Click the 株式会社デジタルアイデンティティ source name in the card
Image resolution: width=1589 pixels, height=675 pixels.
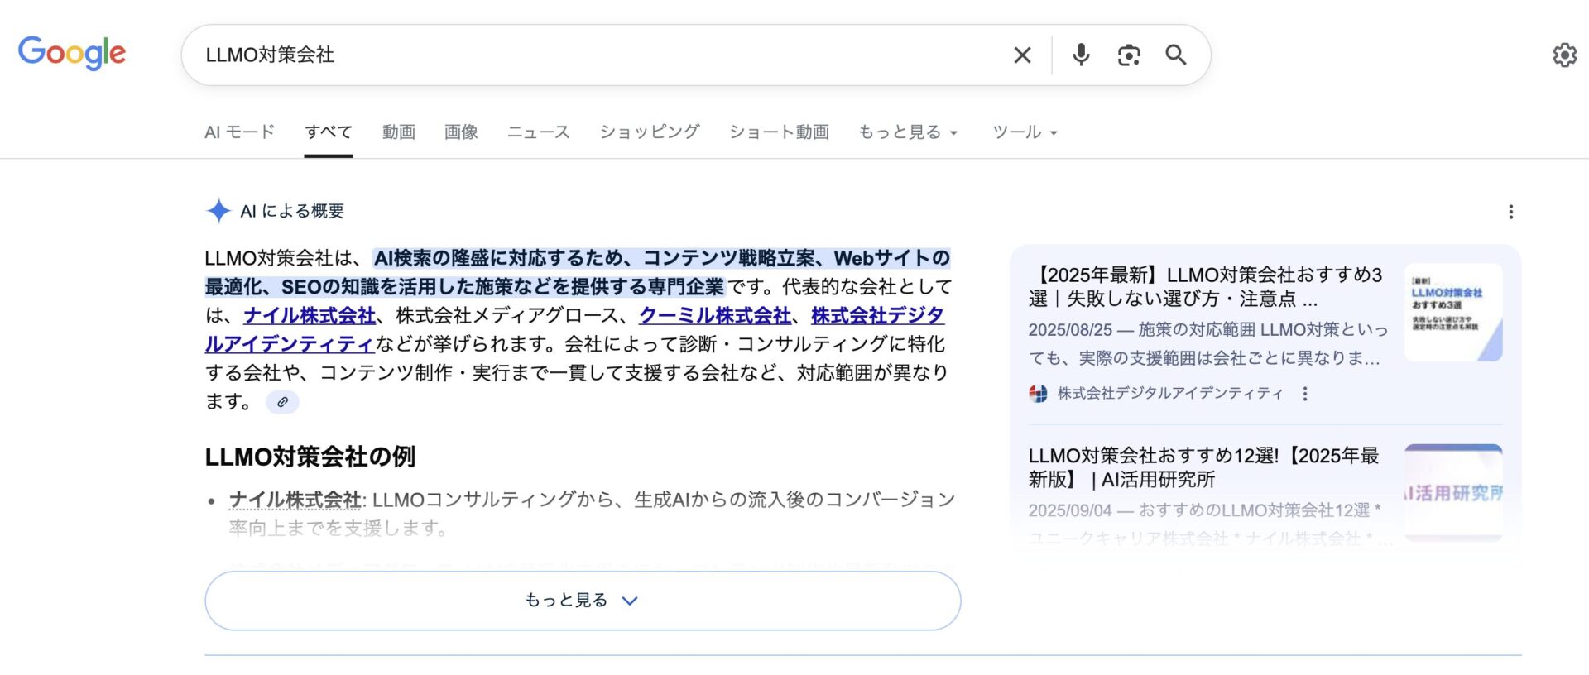click(x=1169, y=394)
